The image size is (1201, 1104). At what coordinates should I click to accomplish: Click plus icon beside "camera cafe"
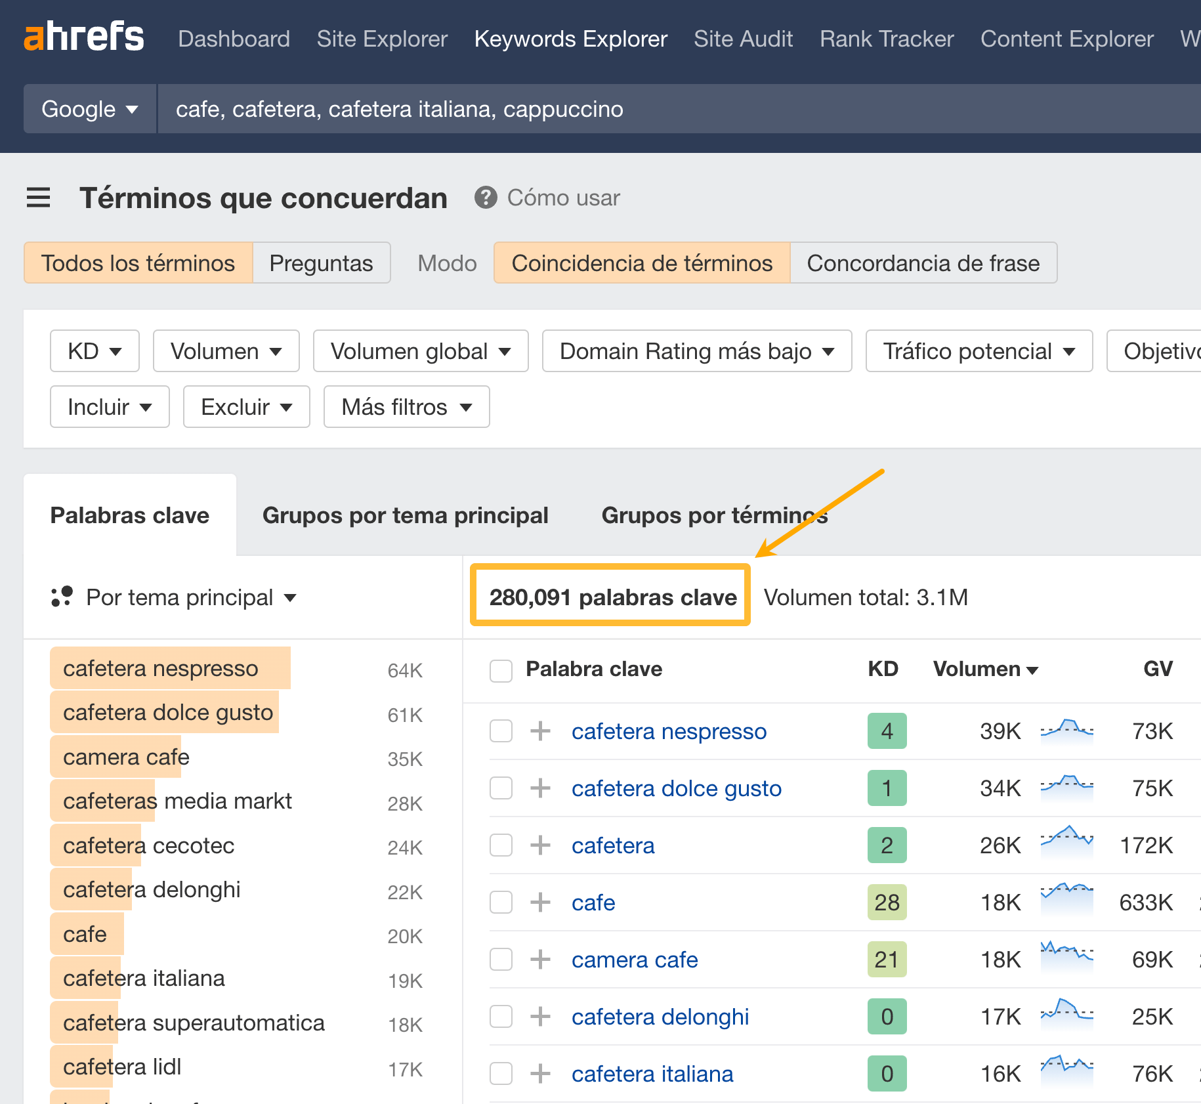[x=539, y=959]
